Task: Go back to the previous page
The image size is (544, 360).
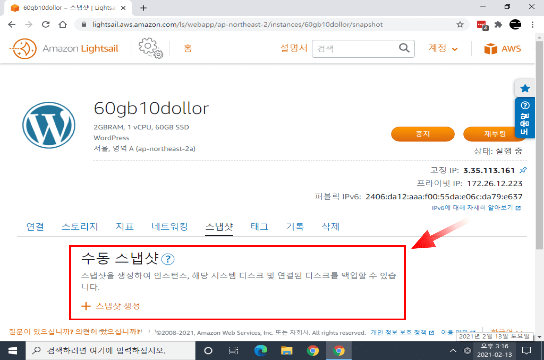Action: [12, 24]
